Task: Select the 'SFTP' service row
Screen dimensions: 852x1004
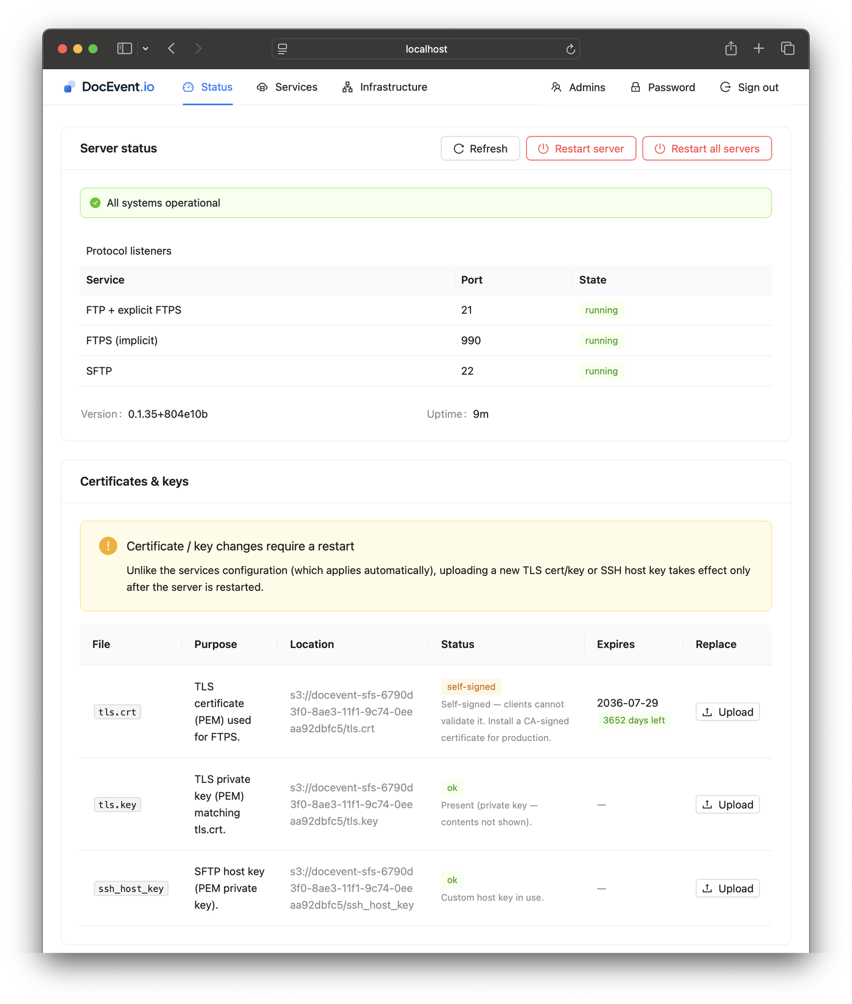Action: click(x=426, y=371)
